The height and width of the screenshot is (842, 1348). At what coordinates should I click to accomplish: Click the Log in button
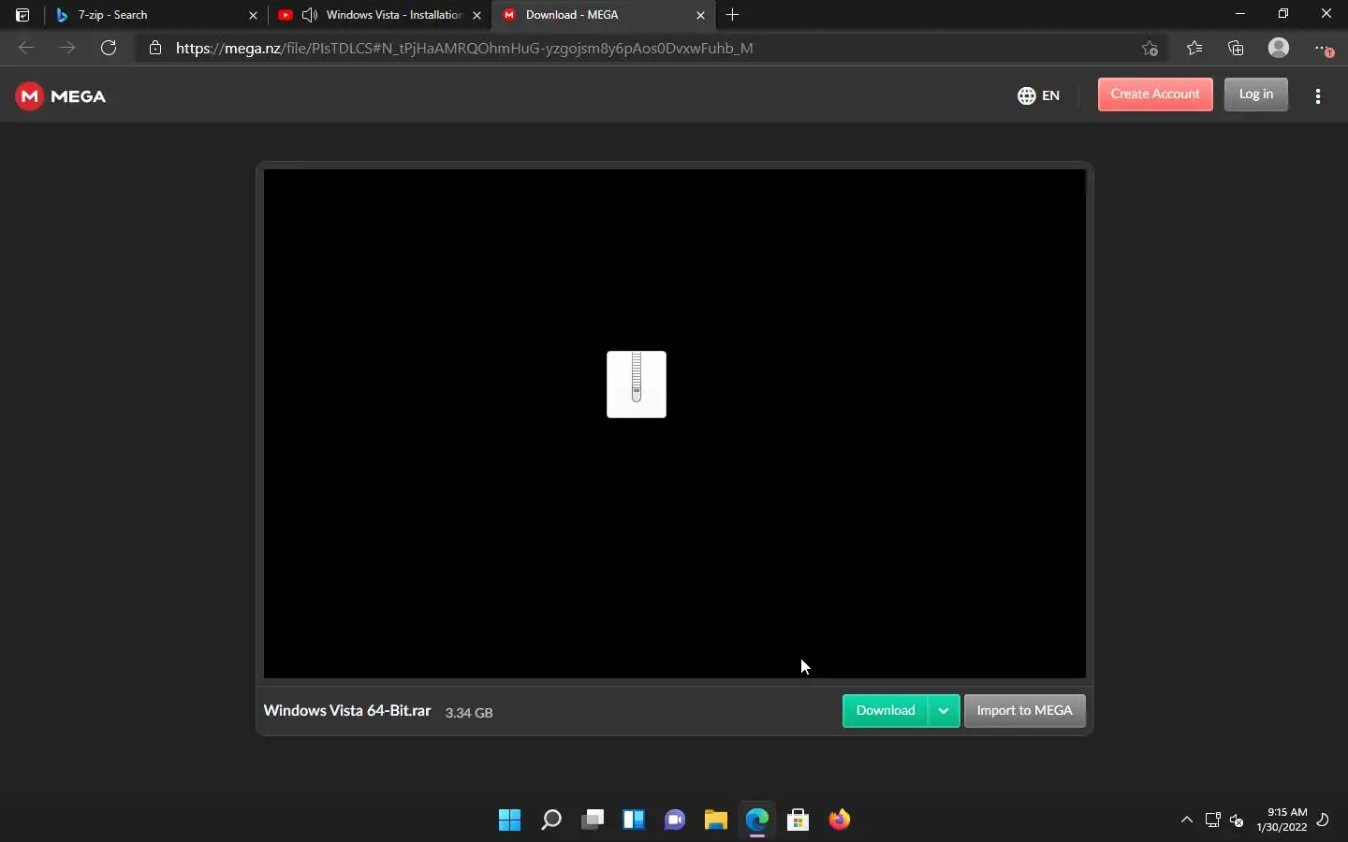[1256, 94]
